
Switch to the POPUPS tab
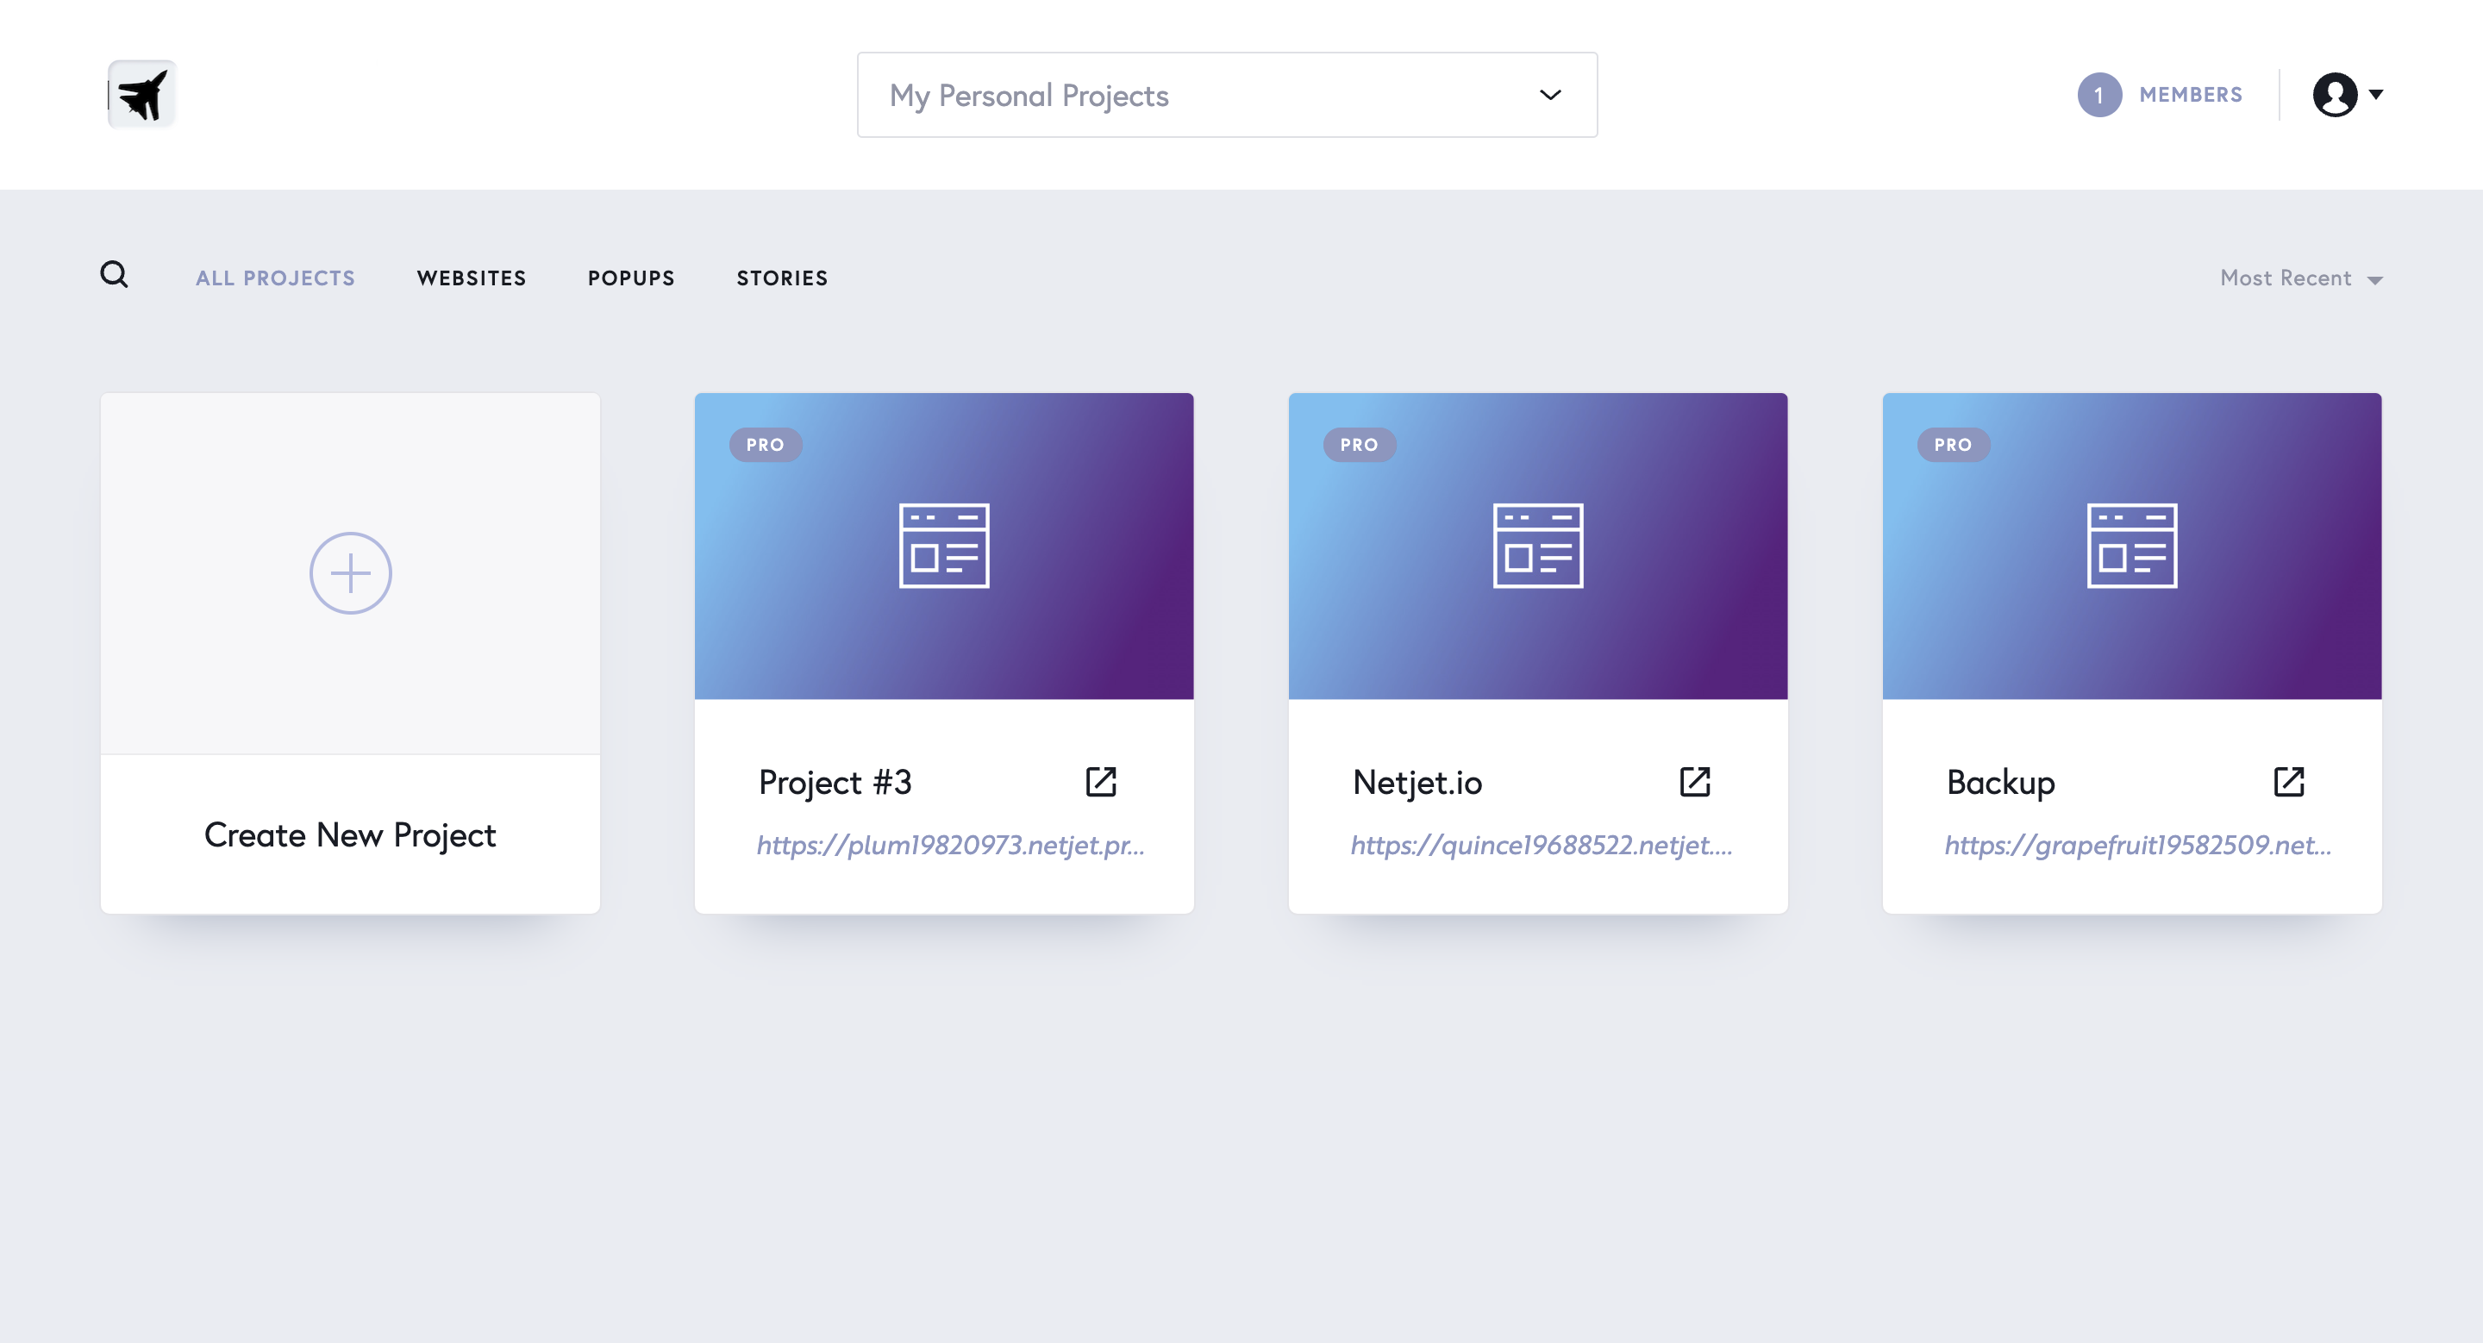click(630, 278)
